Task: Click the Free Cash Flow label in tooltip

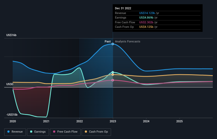Action: 125,22
